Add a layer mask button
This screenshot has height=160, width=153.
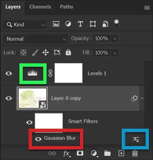[80, 153]
